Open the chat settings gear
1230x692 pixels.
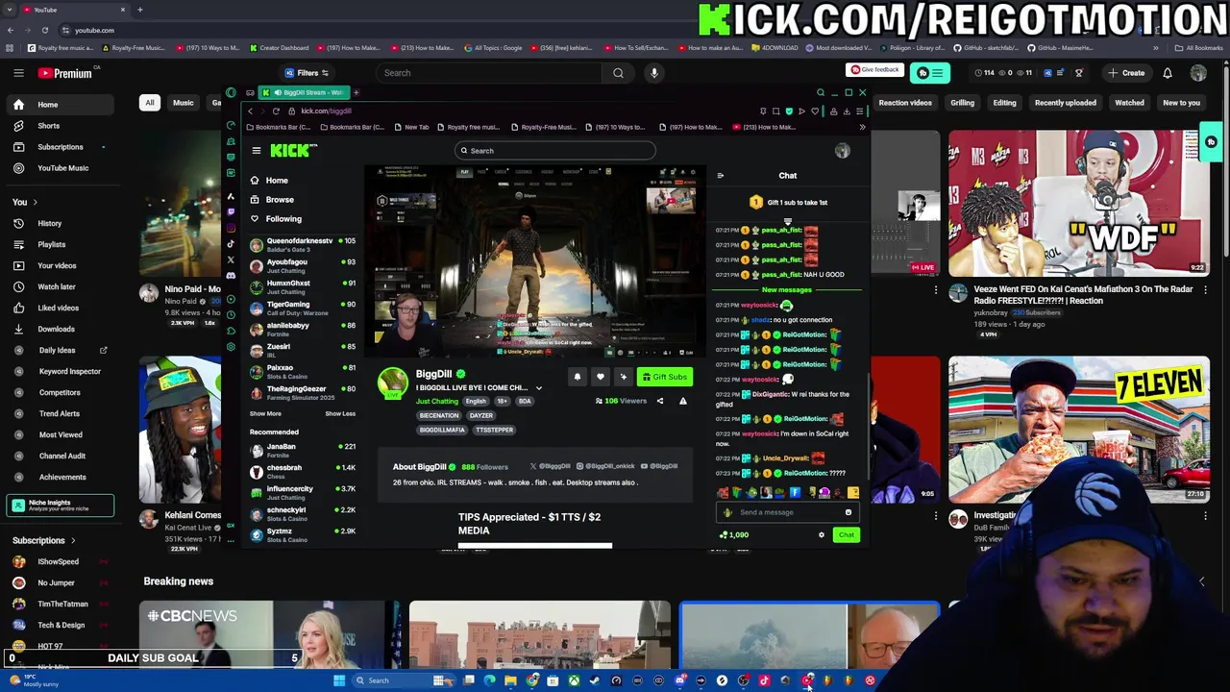pyautogui.click(x=822, y=535)
